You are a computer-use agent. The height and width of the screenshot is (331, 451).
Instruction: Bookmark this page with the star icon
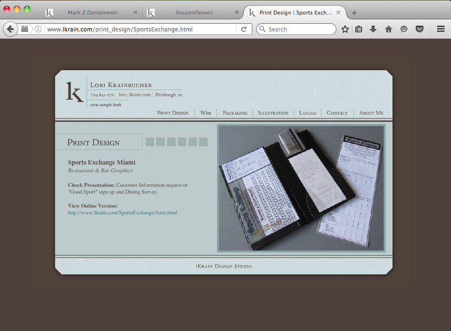tap(345, 29)
